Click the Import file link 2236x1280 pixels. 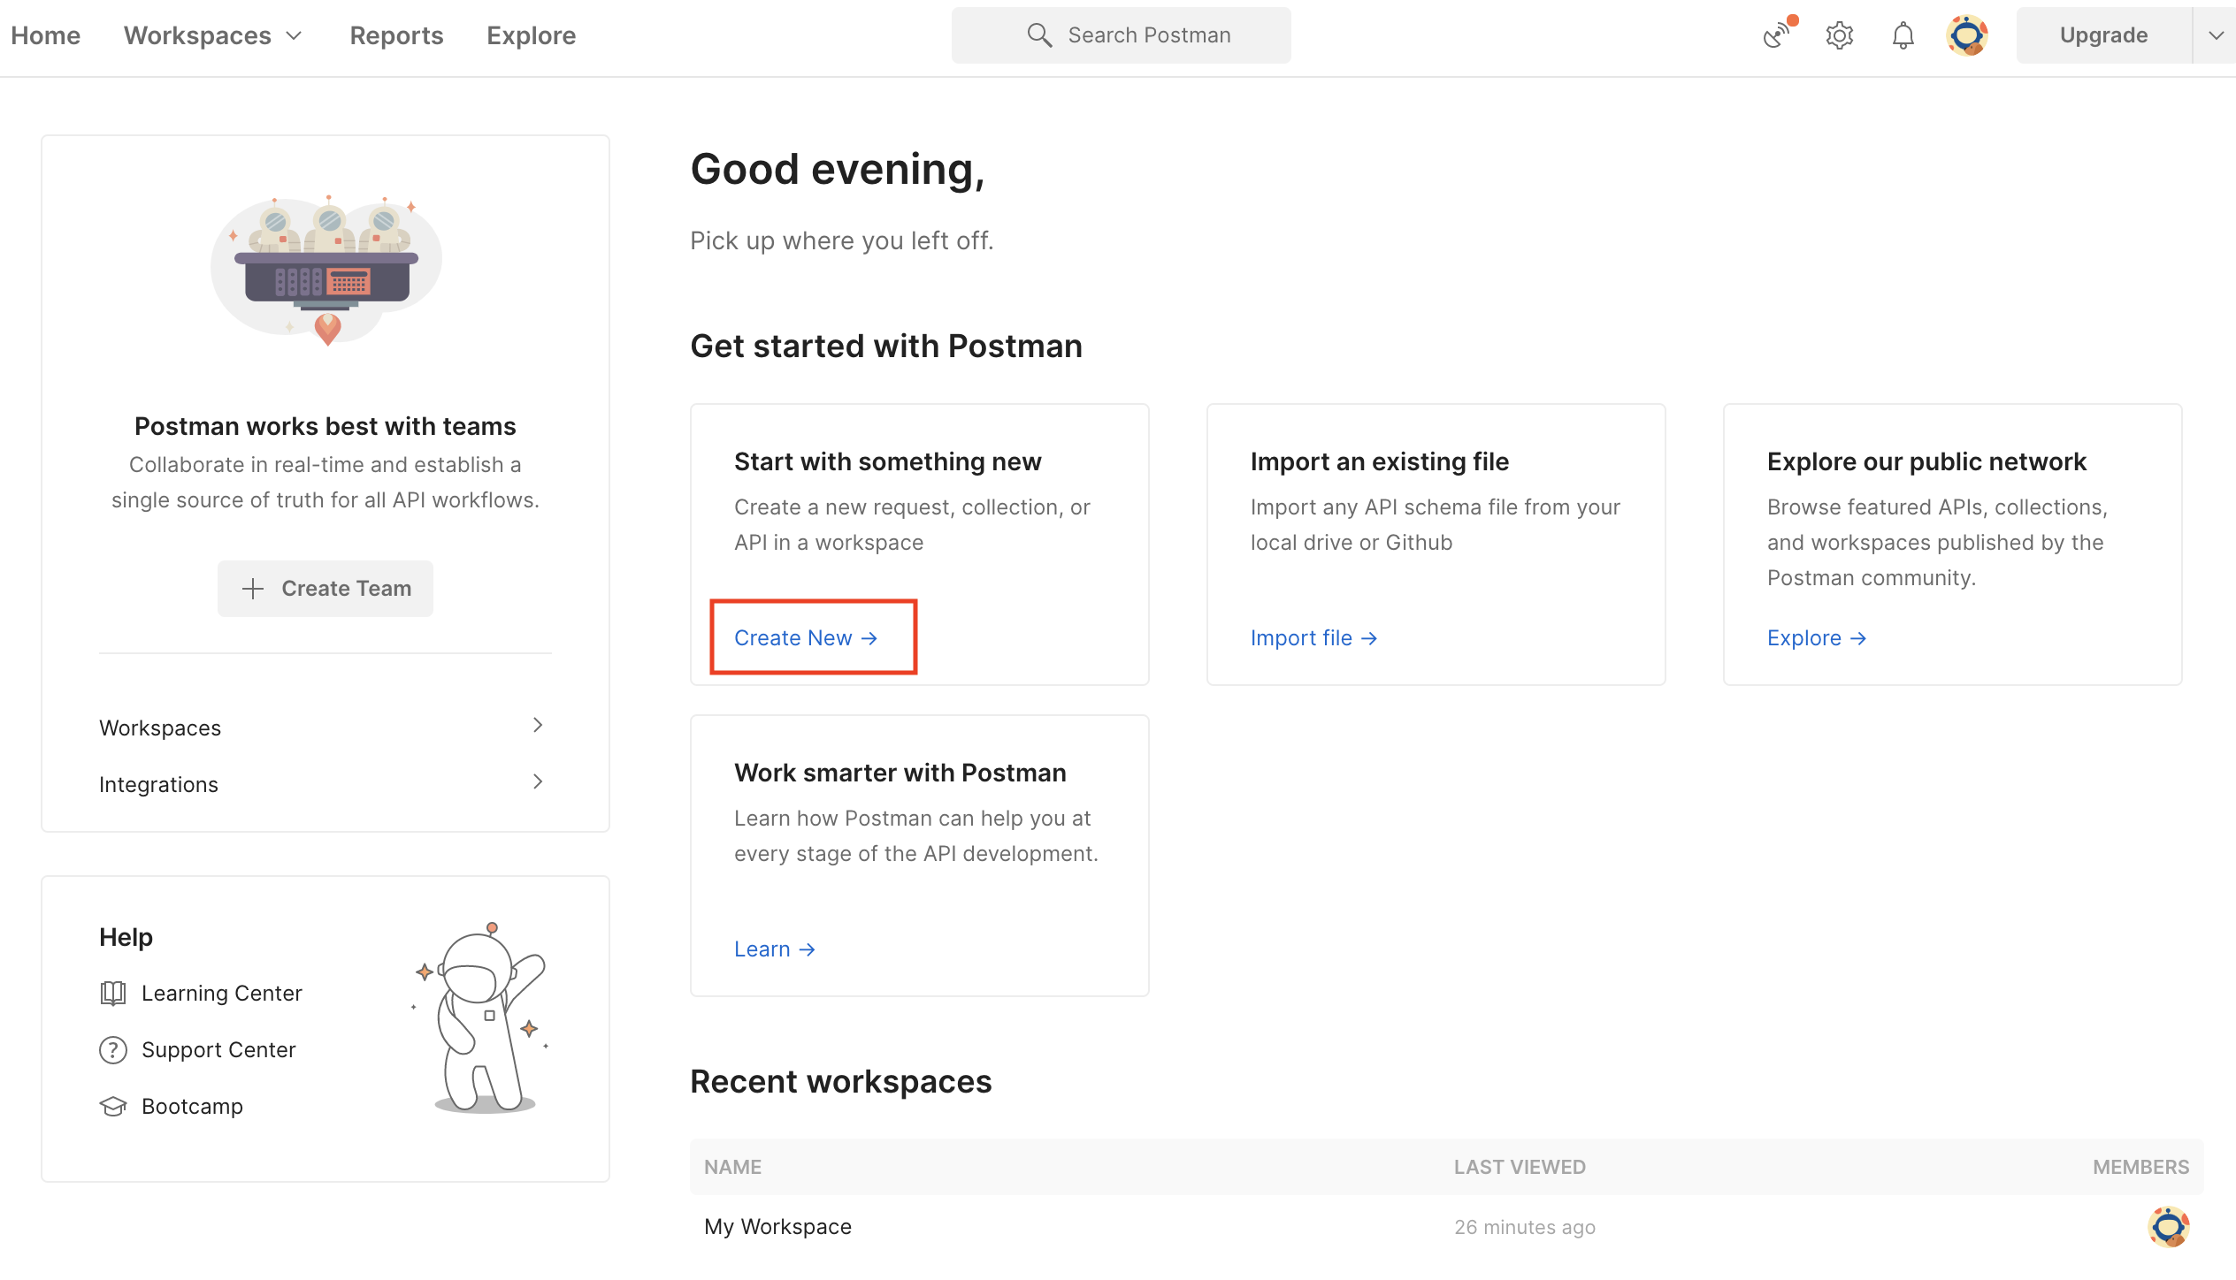1313,638
